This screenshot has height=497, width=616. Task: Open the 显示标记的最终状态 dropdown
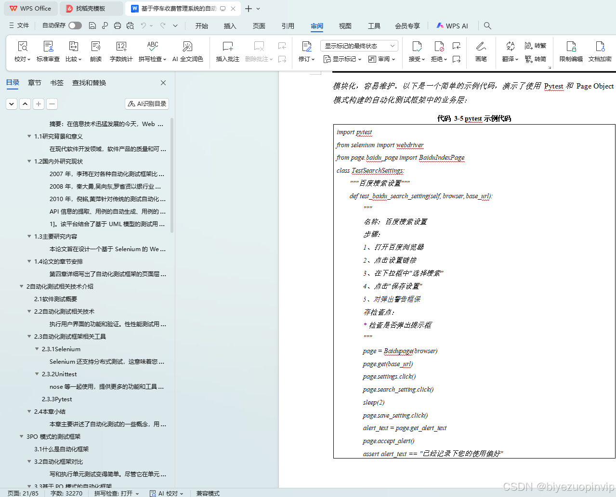click(x=358, y=45)
